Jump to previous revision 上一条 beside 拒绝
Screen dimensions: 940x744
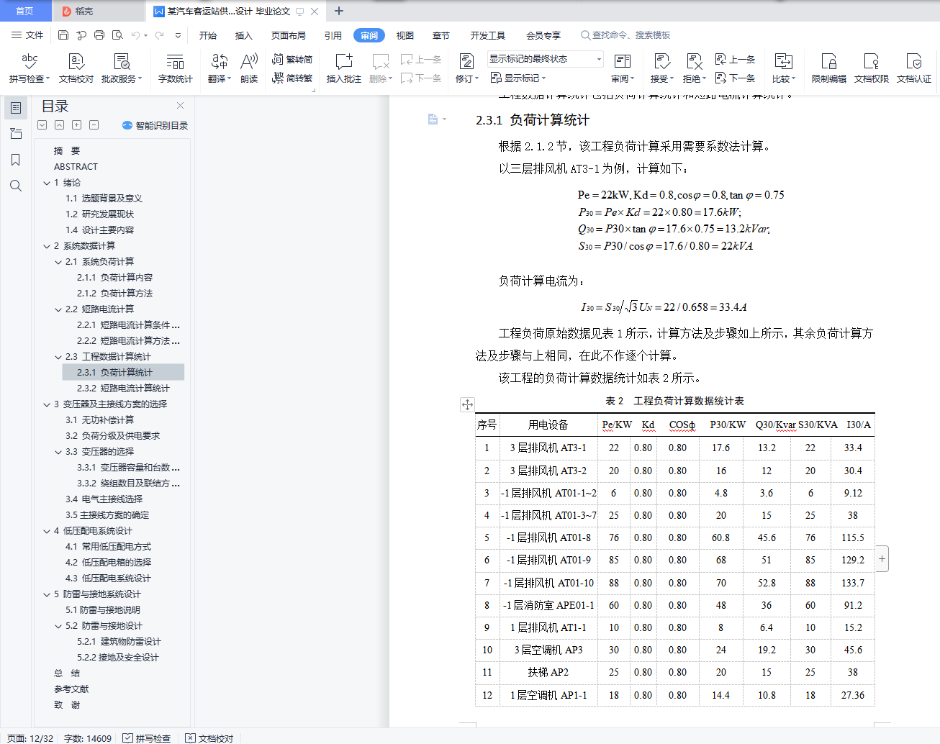click(x=735, y=60)
